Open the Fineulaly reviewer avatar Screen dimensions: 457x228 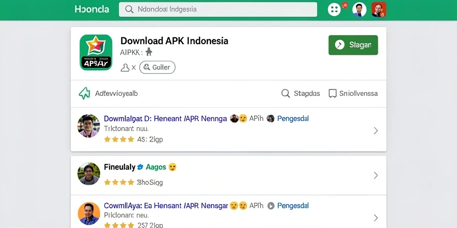point(89,174)
